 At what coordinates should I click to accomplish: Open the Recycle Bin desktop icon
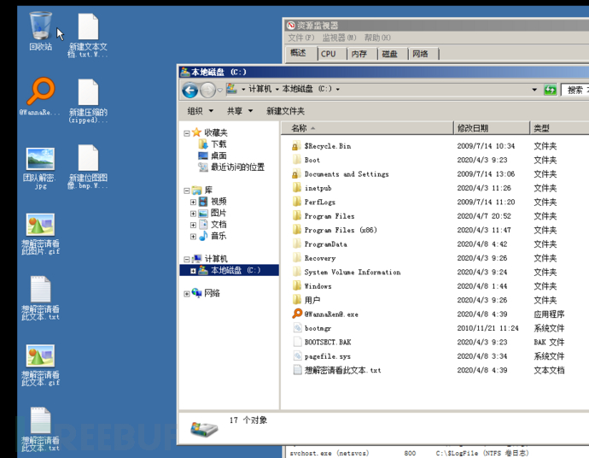(40, 27)
